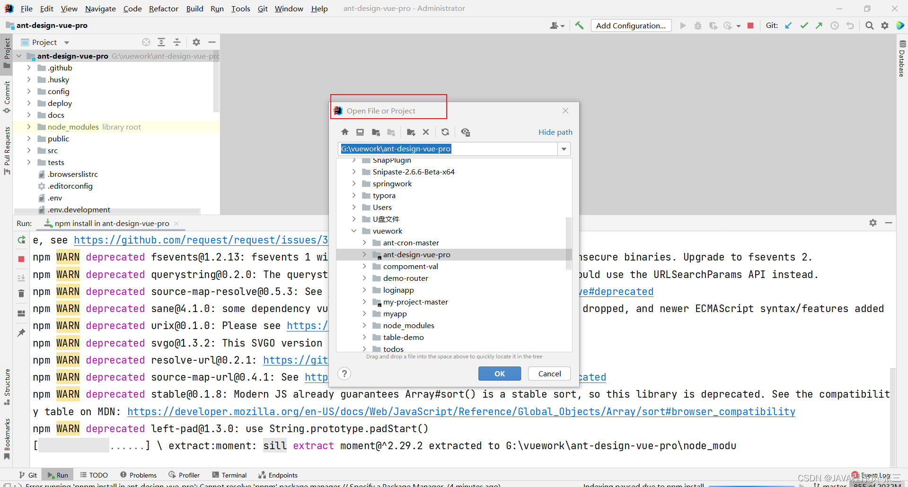Click OK button in Open dialog
This screenshot has width=908, height=487.
coord(500,374)
